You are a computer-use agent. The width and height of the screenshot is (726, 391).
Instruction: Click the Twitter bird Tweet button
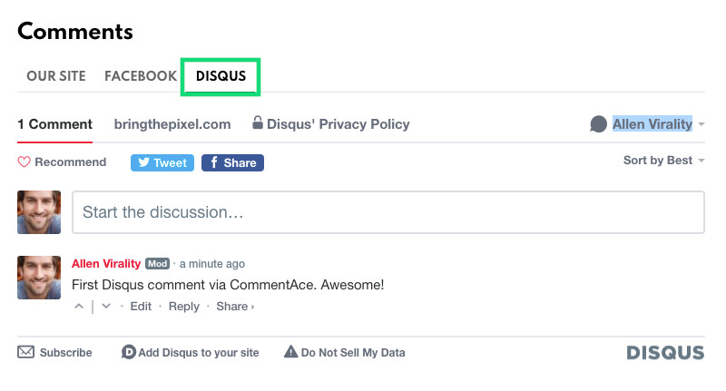162,163
